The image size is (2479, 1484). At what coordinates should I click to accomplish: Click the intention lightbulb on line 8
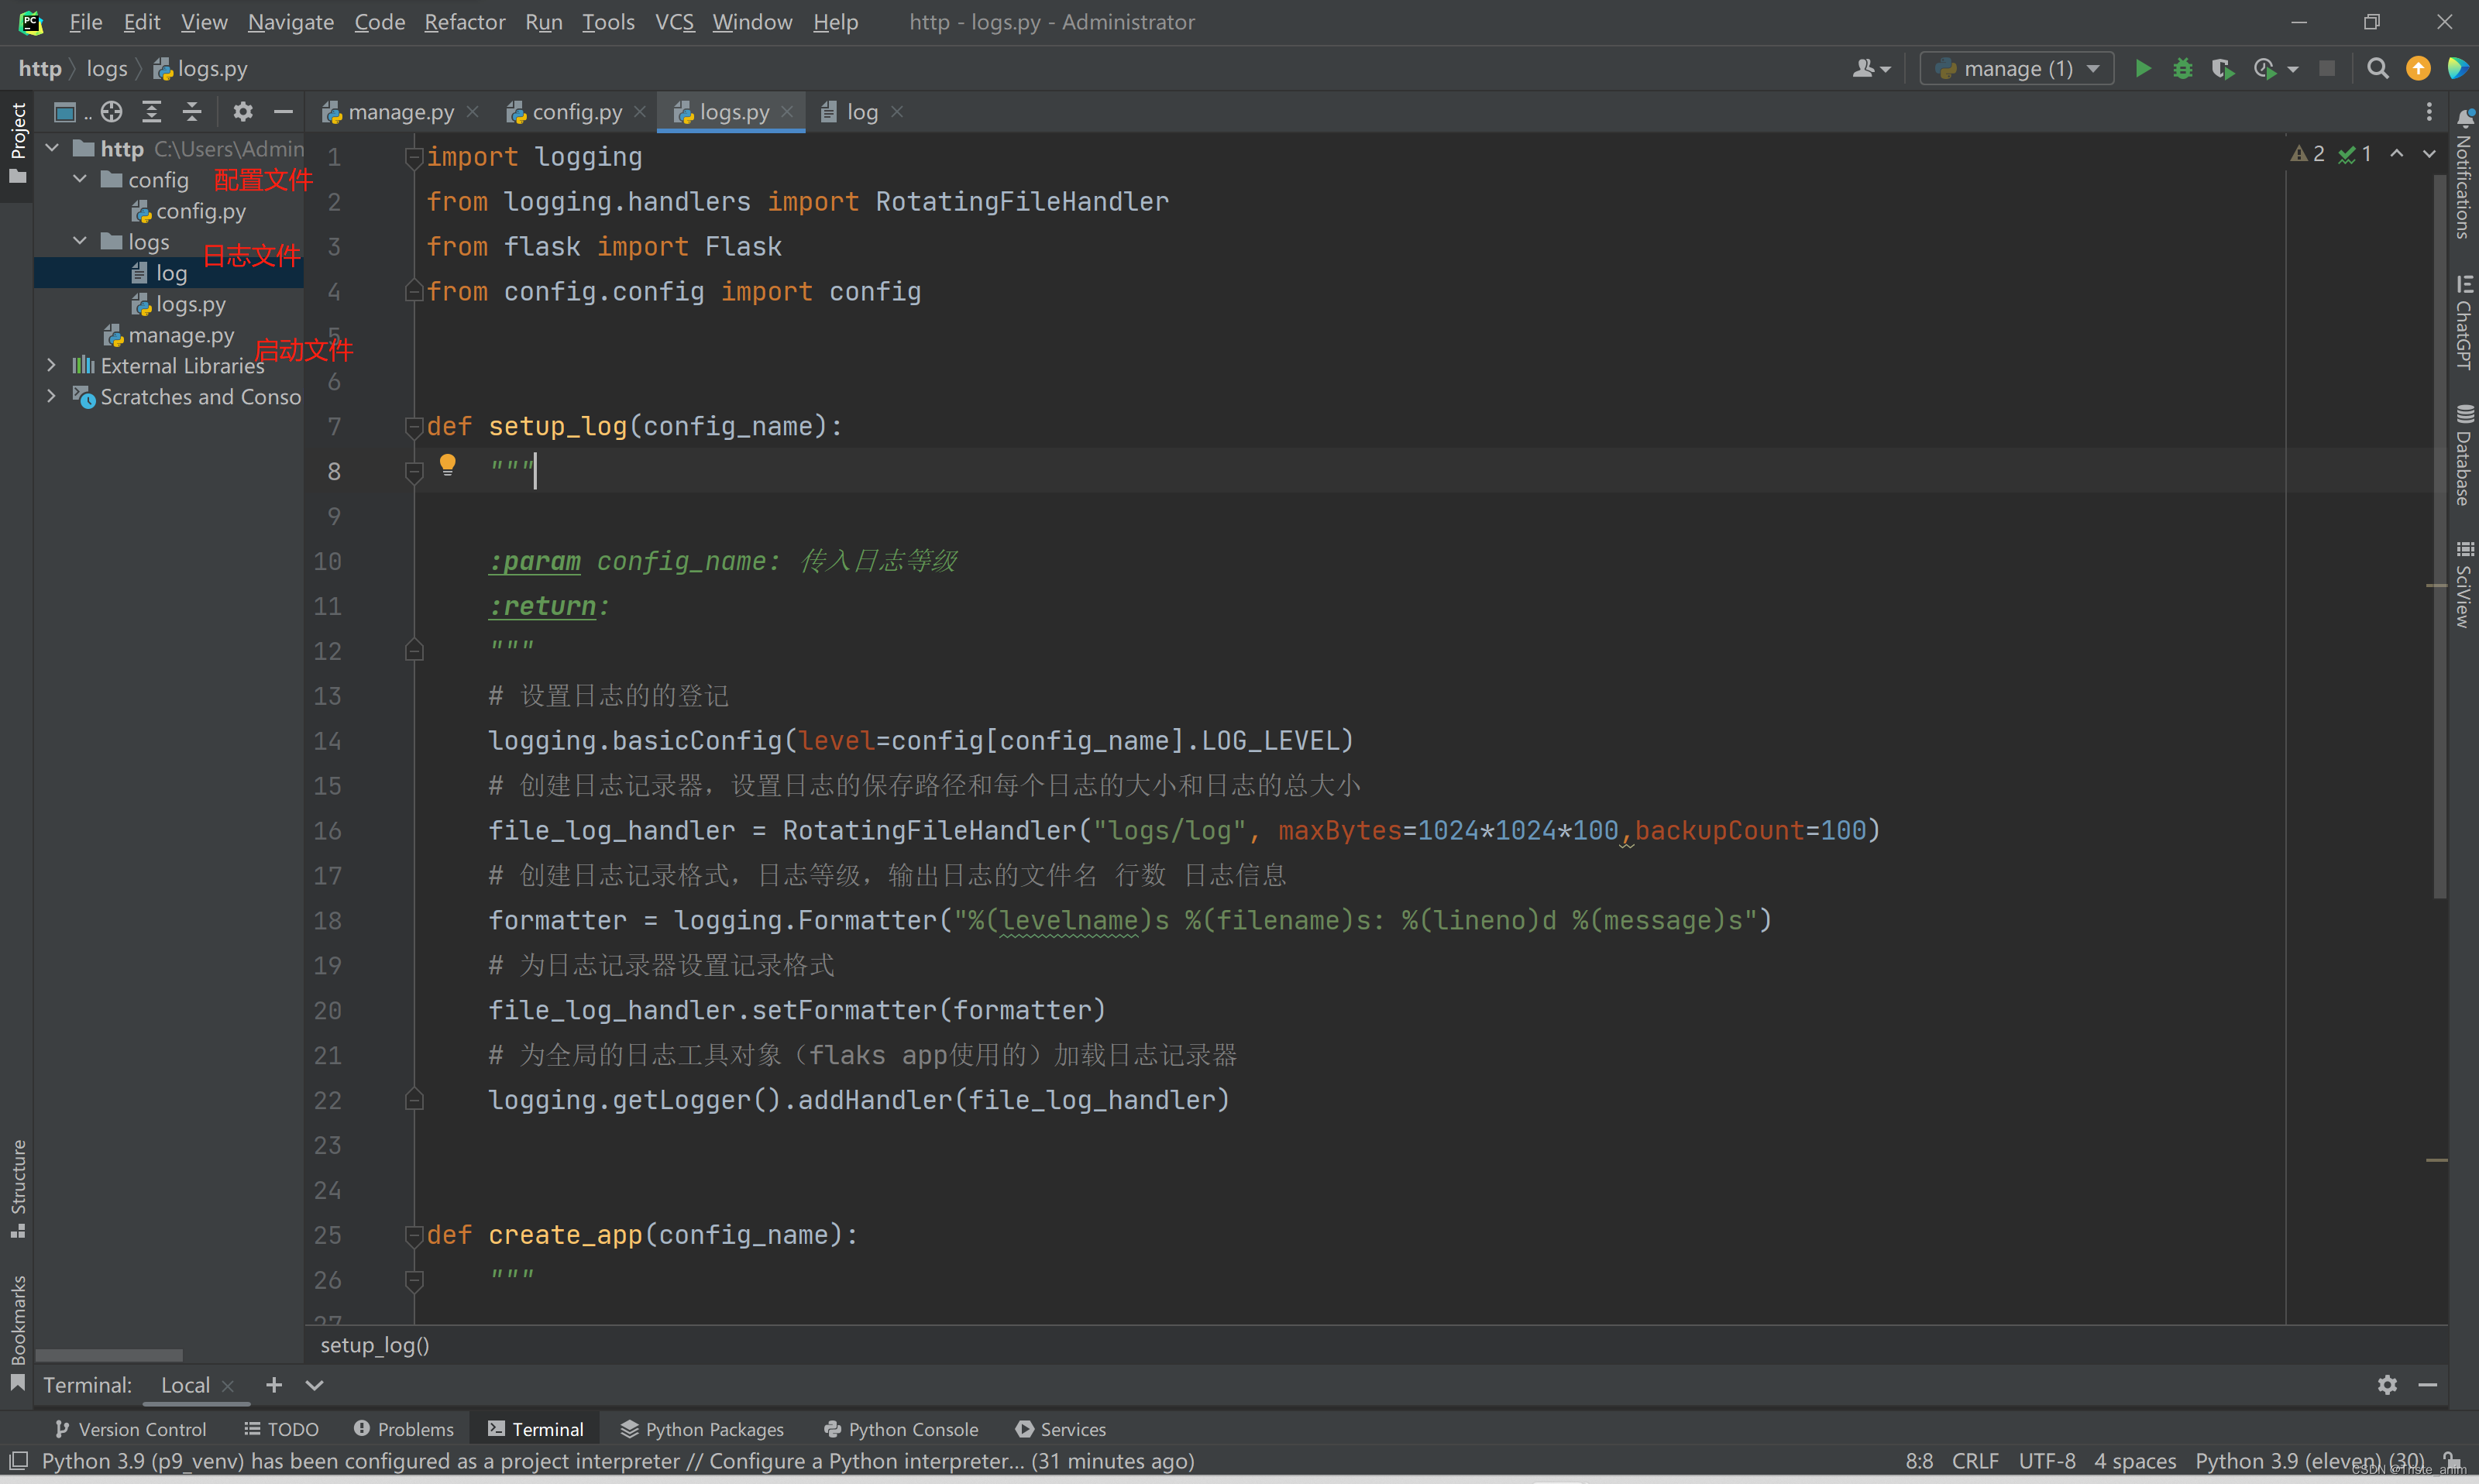click(447, 464)
